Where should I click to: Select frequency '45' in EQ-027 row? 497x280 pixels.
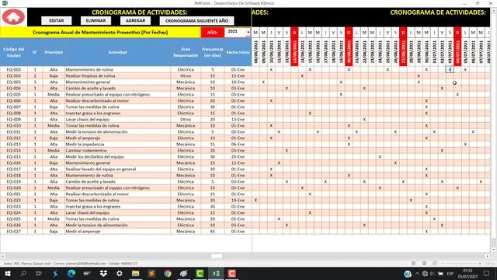click(212, 232)
